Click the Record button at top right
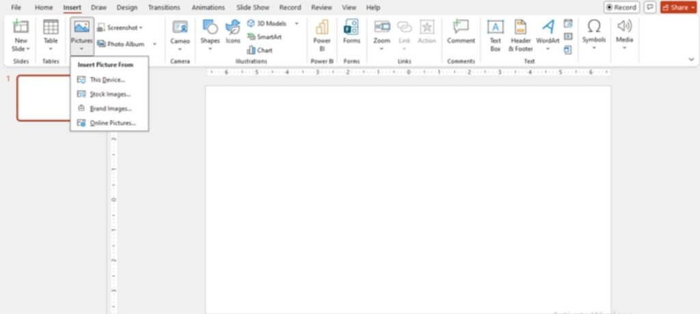 click(621, 8)
